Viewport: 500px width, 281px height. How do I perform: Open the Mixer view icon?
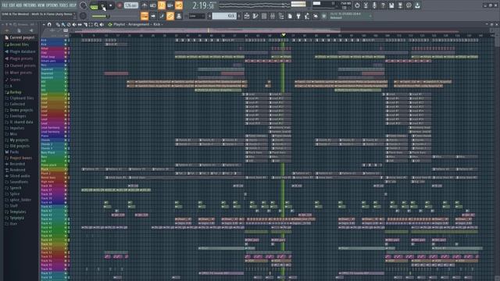tap(273, 16)
